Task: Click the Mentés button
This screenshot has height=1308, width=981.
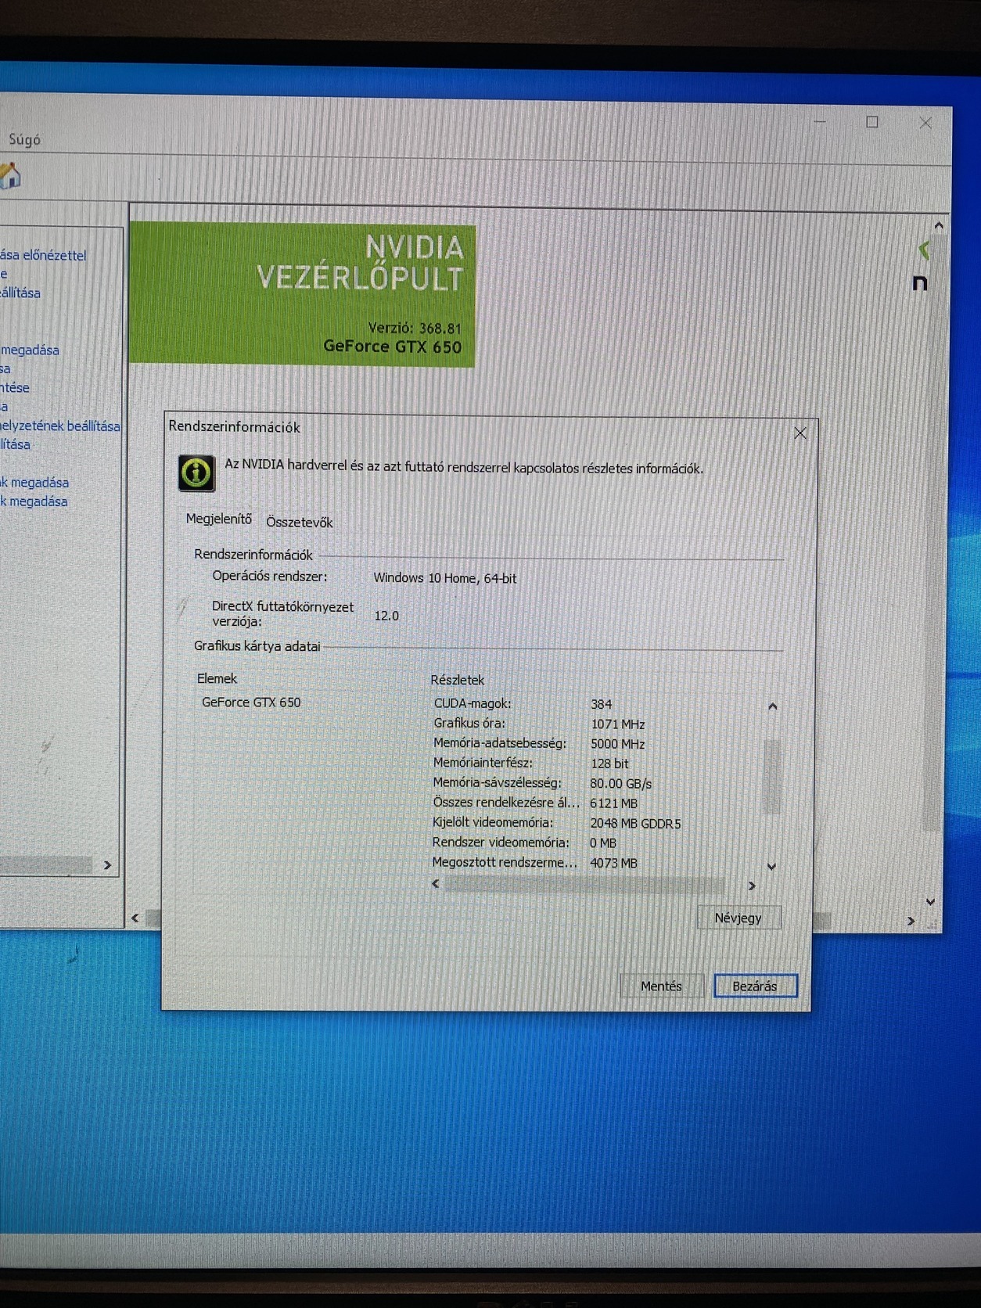Action: [661, 986]
